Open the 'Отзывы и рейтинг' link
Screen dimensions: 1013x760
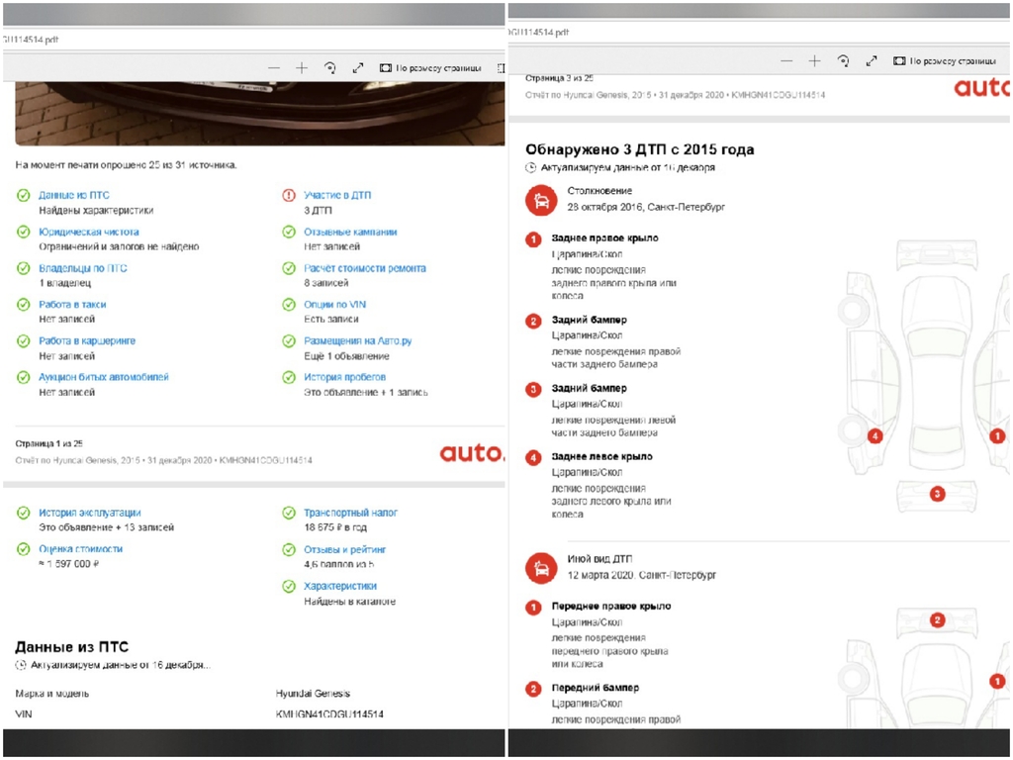[345, 549]
